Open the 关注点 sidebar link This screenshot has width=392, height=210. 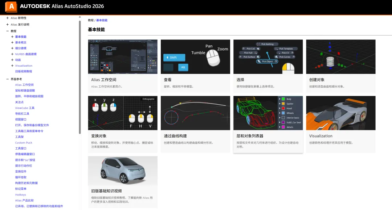click(x=19, y=102)
